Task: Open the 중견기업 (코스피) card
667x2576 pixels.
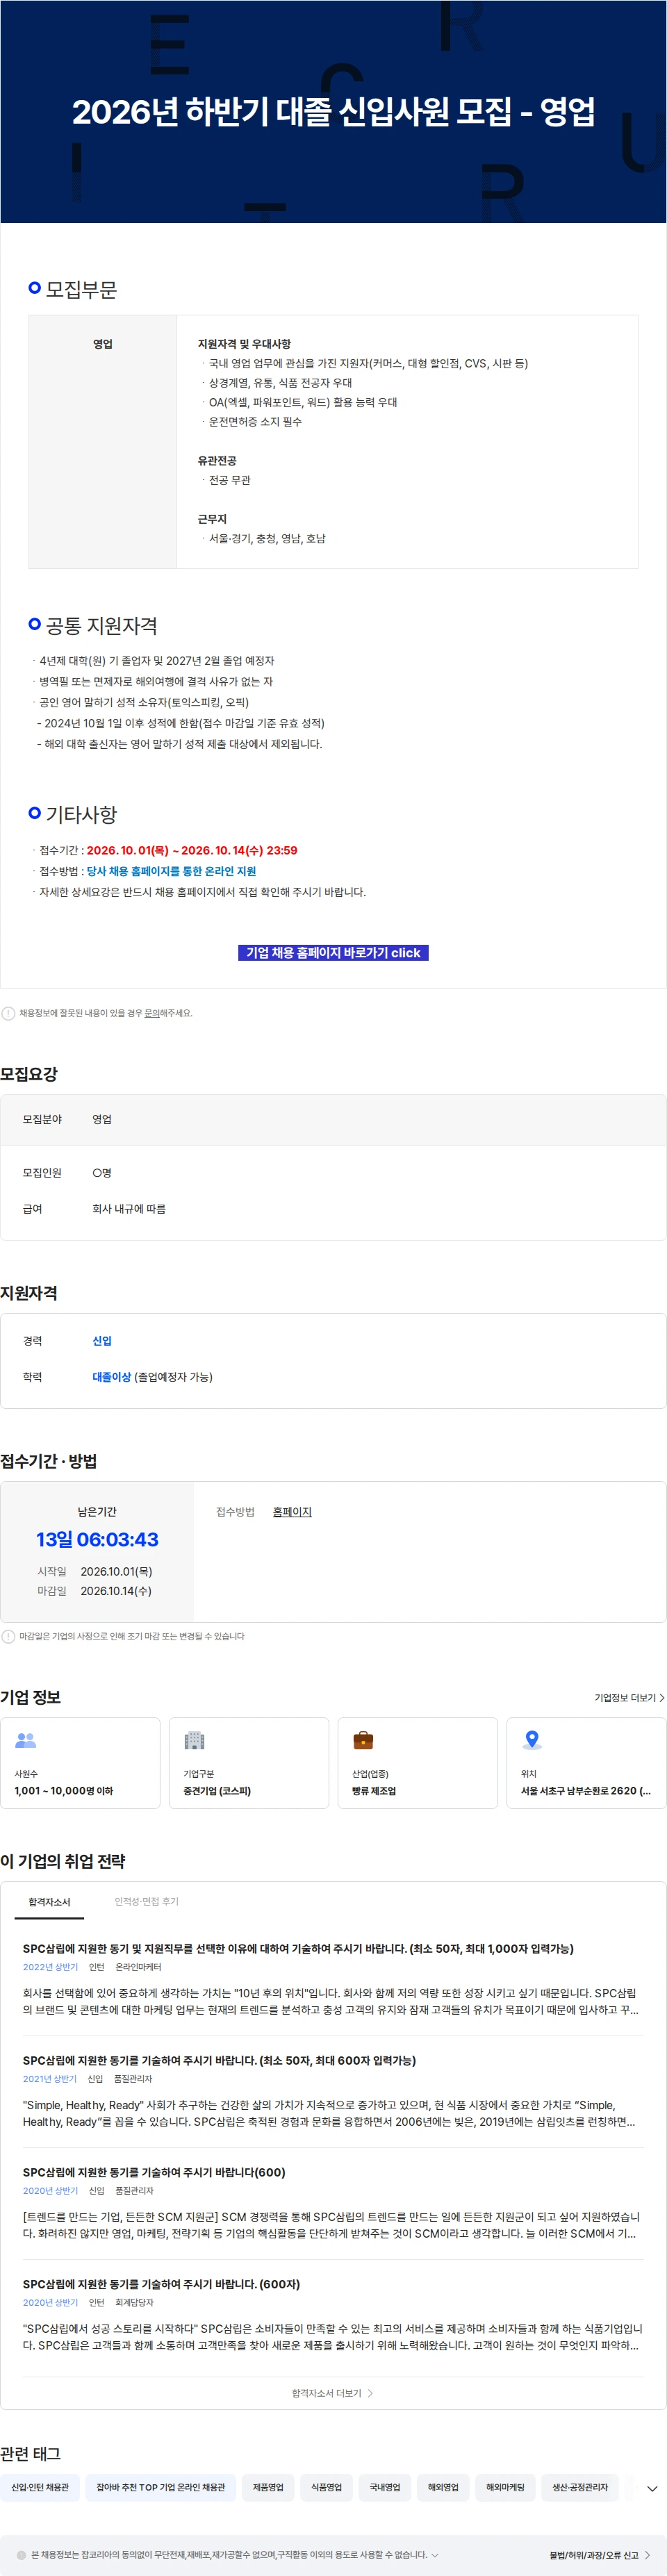Action: pyautogui.click(x=249, y=1763)
